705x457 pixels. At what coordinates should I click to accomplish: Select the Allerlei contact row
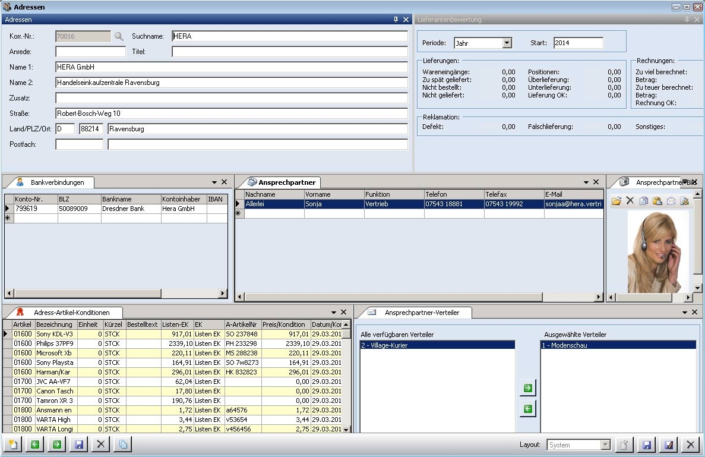(x=419, y=204)
